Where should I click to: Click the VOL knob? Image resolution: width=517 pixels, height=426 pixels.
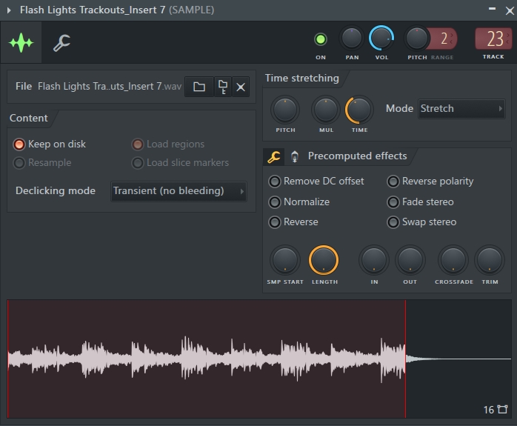(x=381, y=39)
